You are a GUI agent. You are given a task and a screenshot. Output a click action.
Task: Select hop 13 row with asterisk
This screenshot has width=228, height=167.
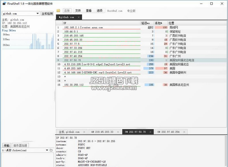coord(141,76)
